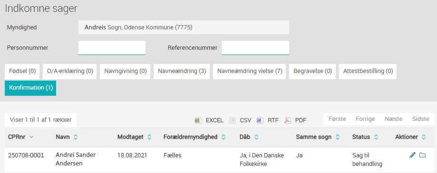The height and width of the screenshot is (173, 437).
Task: Select the Konfirmation (1) tab
Action: pyautogui.click(x=30, y=88)
